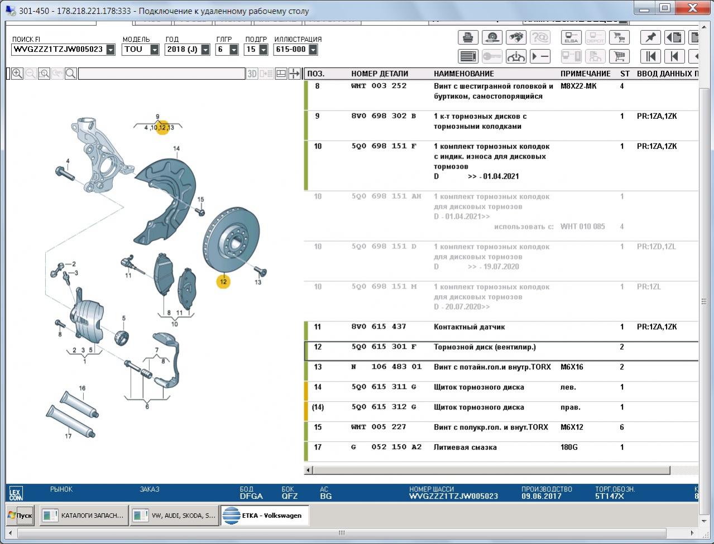Open the parts list view icon
The width and height of the screenshot is (714, 544).
coord(468,56)
